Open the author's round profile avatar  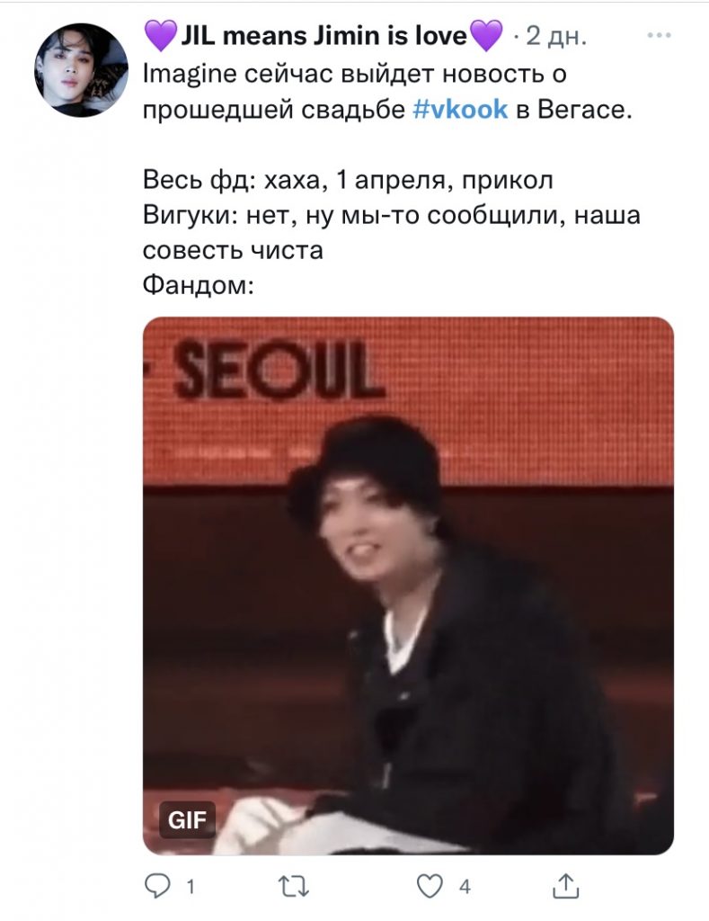pyautogui.click(x=81, y=70)
